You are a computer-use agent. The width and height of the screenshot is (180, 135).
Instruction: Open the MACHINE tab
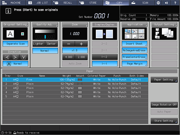coord(13,3)
